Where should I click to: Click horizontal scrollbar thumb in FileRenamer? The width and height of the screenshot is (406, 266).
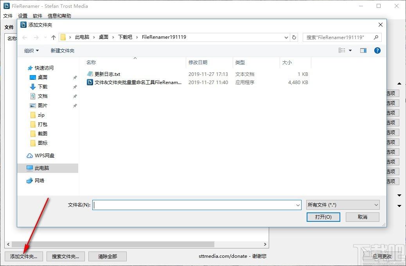click(x=113, y=244)
